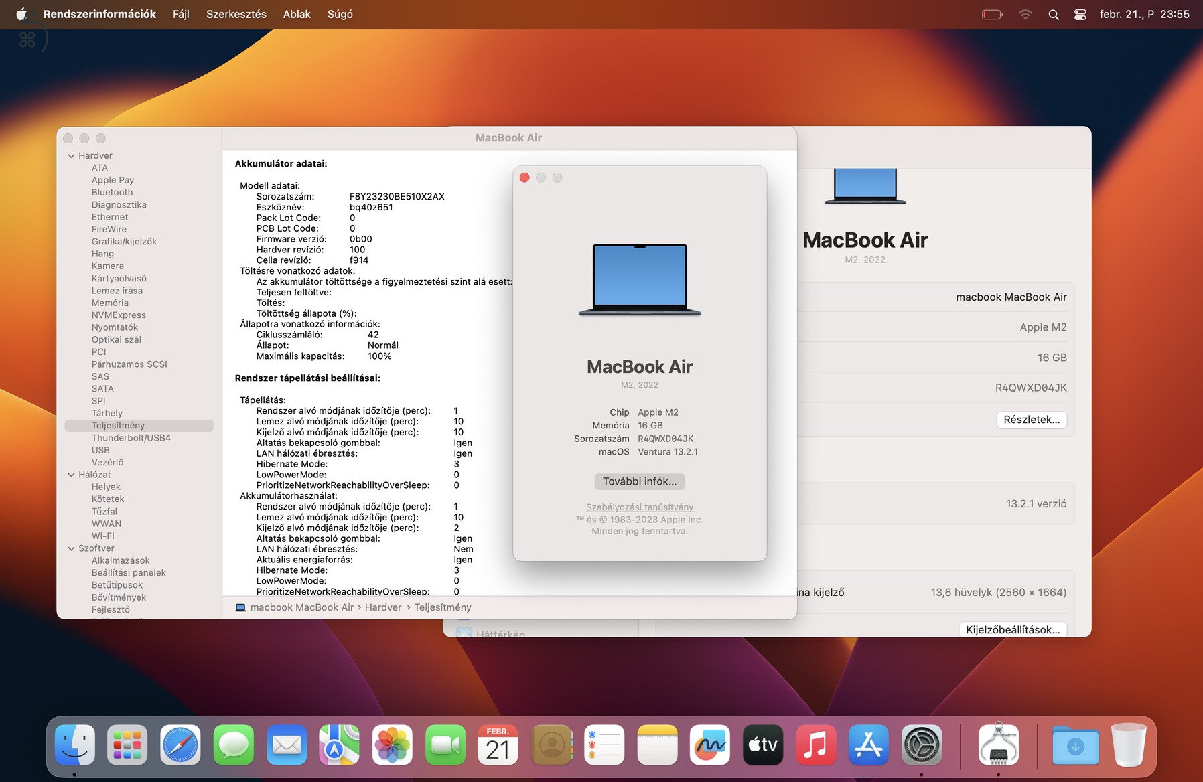Viewport: 1203px width, 782px height.
Task: Click the Ciklusszámláló value 42
Action: point(373,335)
